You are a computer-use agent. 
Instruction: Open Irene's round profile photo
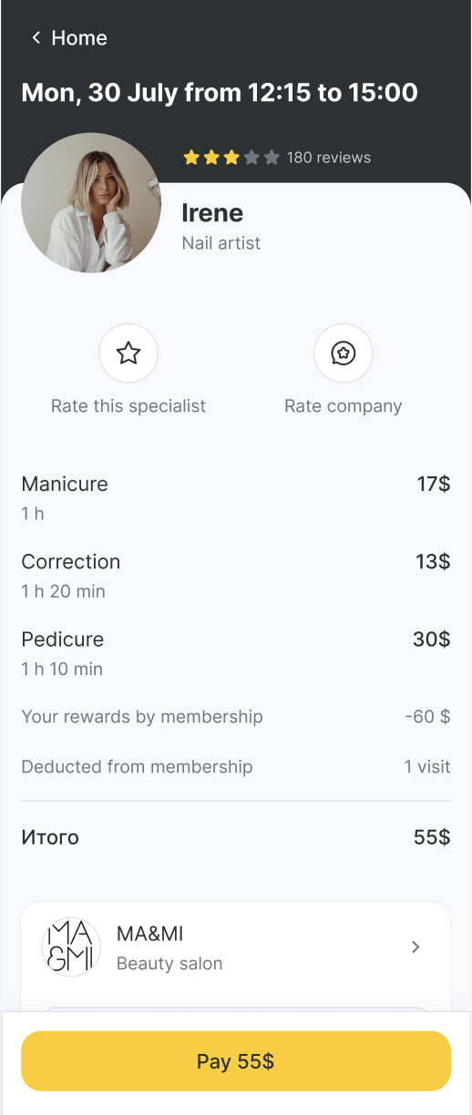91,203
